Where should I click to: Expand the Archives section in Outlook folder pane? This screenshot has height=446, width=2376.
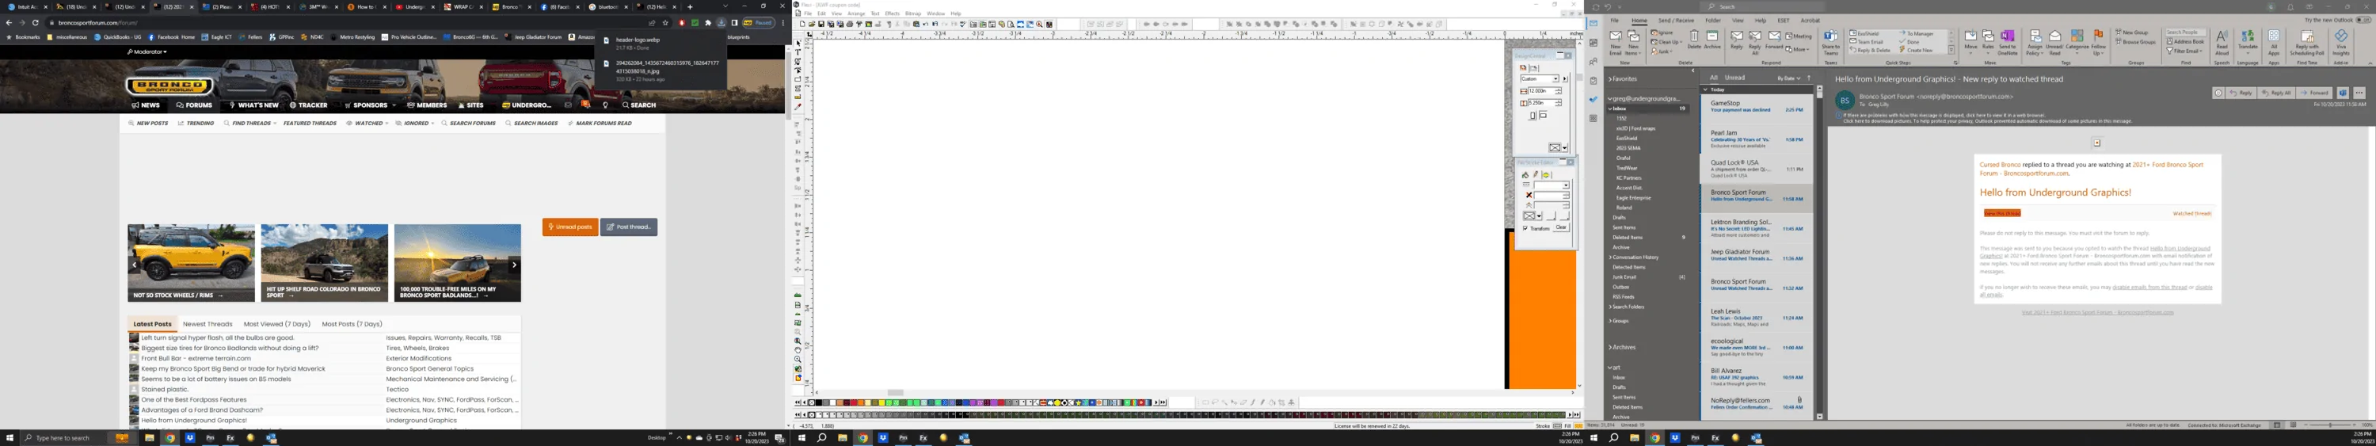[1609, 347]
